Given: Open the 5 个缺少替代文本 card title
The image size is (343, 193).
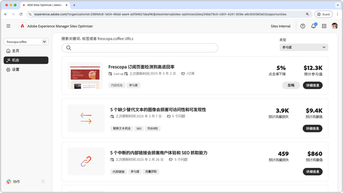Looking at the screenshot, I should (158, 110).
